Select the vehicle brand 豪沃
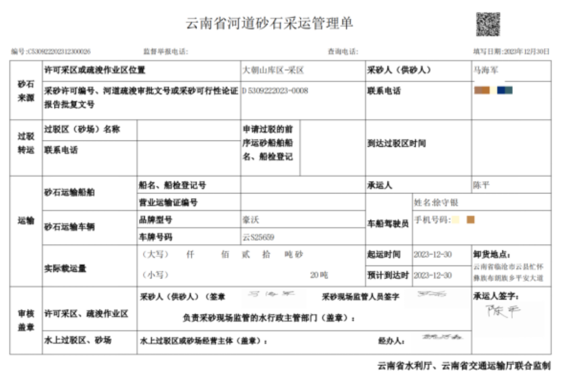This screenshot has height=376, width=564. (251, 220)
